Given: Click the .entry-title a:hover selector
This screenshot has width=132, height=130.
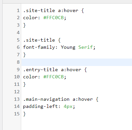Looking at the screenshot, I should [x=52, y=70].
